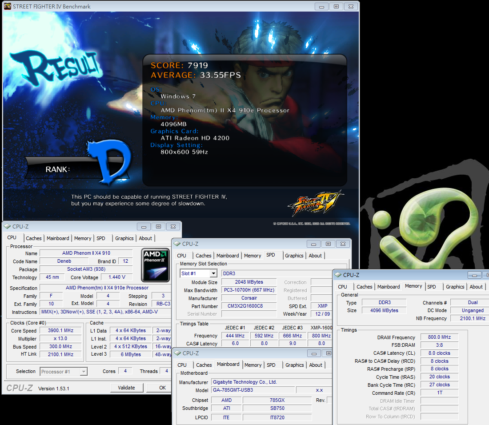Click the Command Rate value '1T'
489x425 pixels.
pos(439,393)
